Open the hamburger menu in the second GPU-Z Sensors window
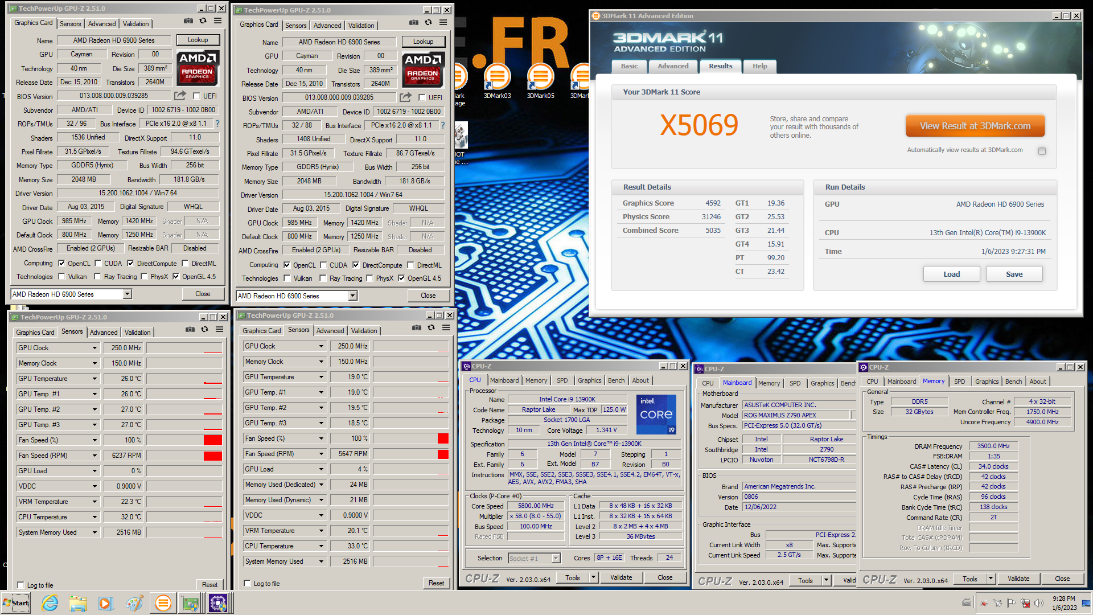Screen dimensions: 1093x615 pos(446,328)
